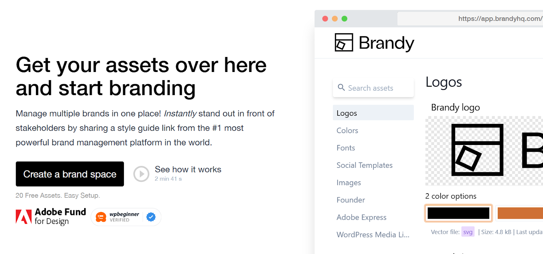Open the Logos sidebar item

347,113
